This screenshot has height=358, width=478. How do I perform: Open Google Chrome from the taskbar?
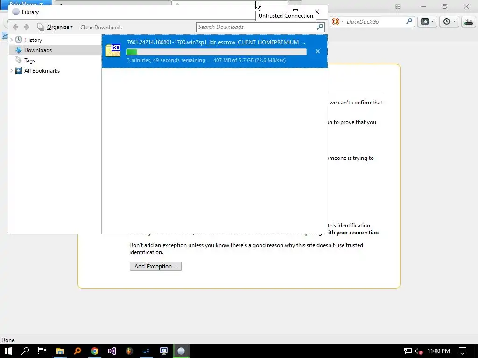point(95,351)
